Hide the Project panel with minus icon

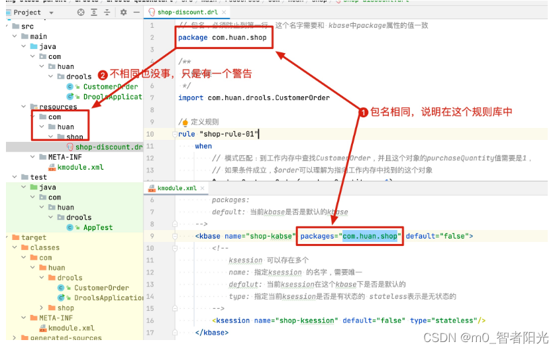(x=136, y=13)
